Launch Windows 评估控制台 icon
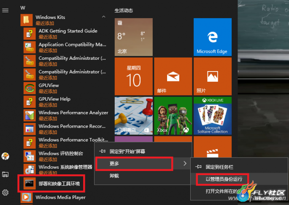This screenshot has width=289, height=205. pyautogui.click(x=30, y=156)
